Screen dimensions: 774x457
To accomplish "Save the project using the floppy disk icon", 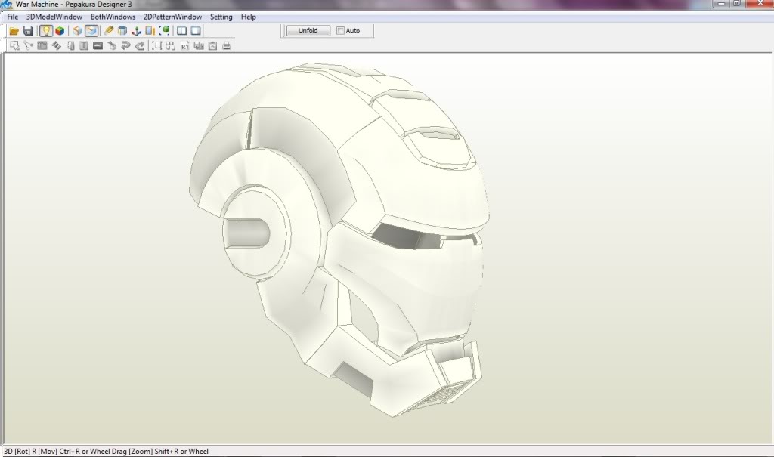I will click(28, 31).
